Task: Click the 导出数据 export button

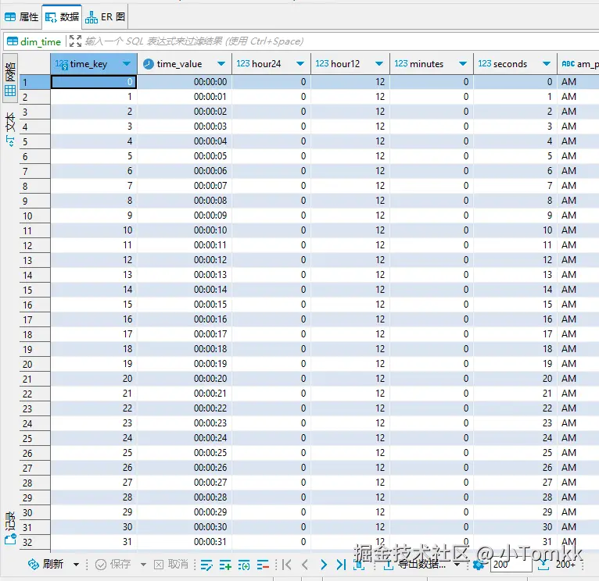Action: pos(414,565)
